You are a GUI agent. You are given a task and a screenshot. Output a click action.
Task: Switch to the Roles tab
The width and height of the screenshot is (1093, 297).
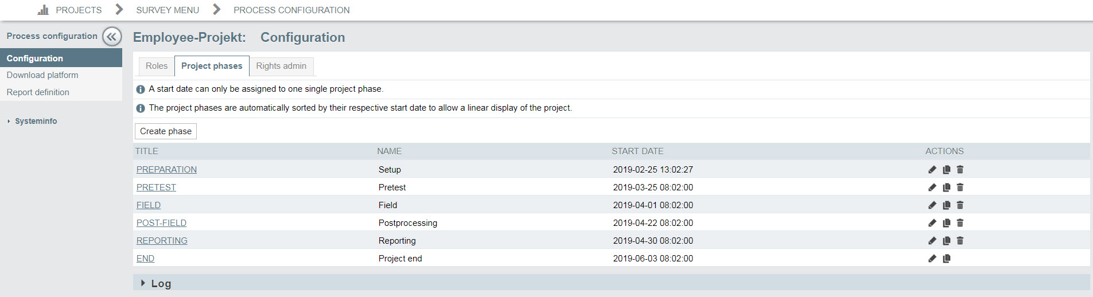tap(157, 66)
